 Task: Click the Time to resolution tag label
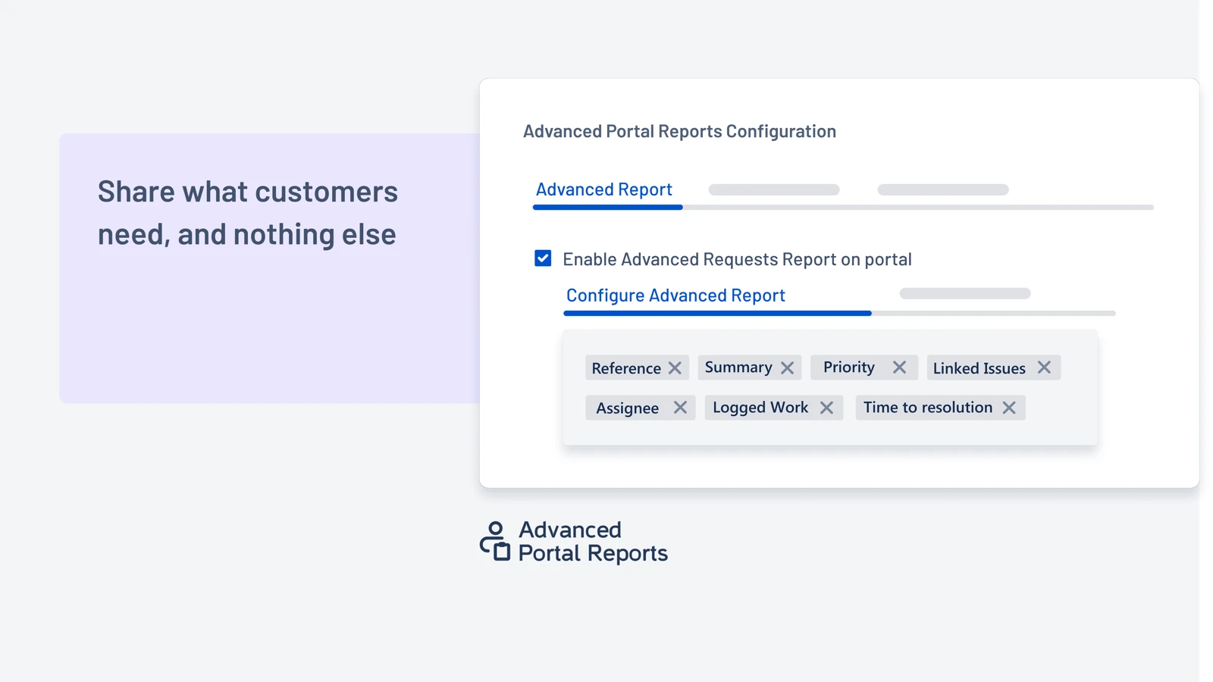click(x=928, y=408)
